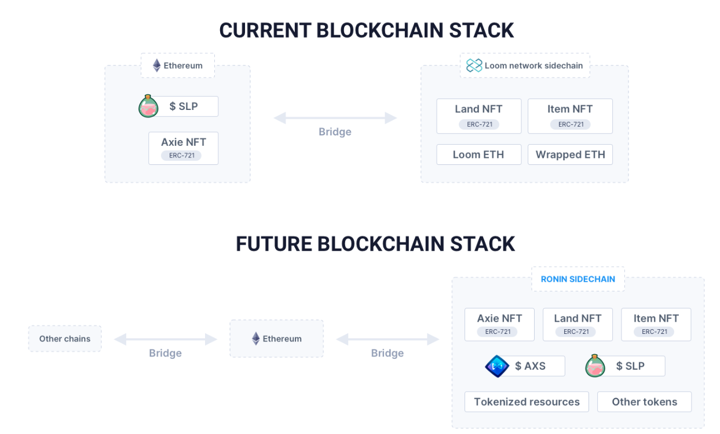Viewport: 720px width, 434px height.
Task: Click the SLP potion icon in Ronin sidechain
Action: [595, 366]
